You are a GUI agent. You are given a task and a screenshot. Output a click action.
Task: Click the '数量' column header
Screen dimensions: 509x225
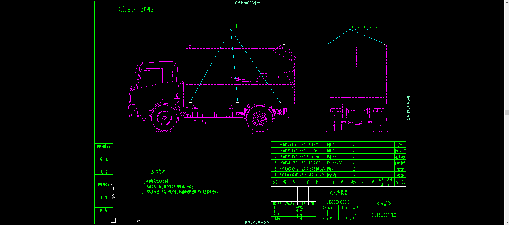click(354, 182)
